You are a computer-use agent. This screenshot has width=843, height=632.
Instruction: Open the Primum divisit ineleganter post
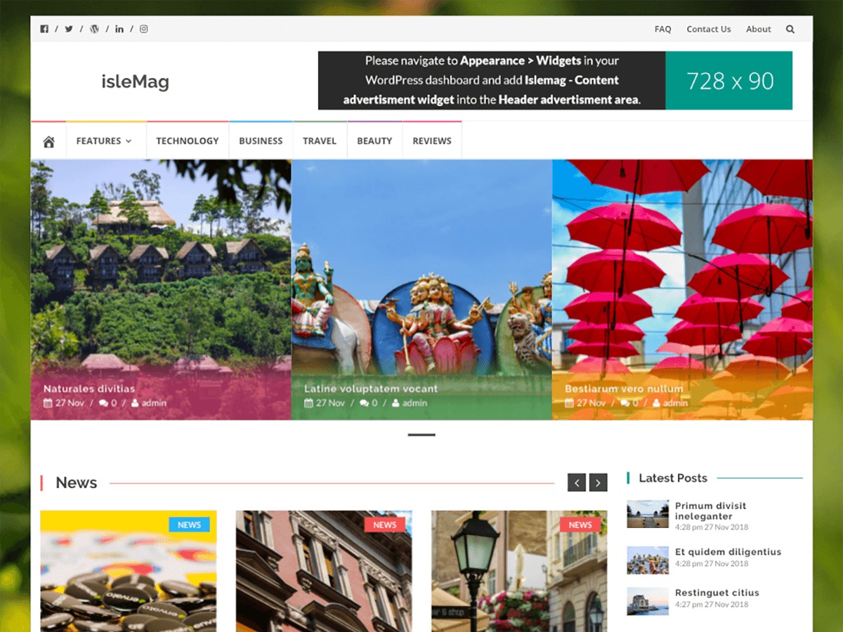[711, 511]
